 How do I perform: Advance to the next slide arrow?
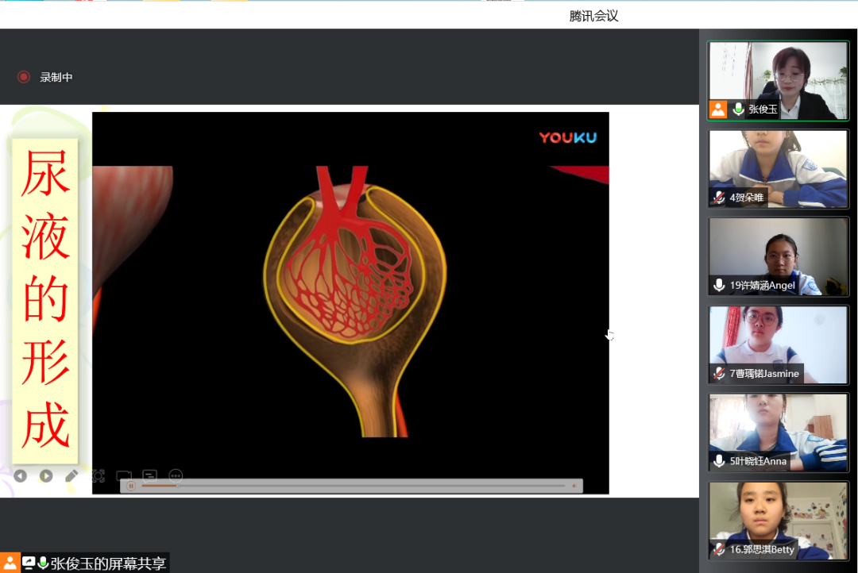click(46, 475)
